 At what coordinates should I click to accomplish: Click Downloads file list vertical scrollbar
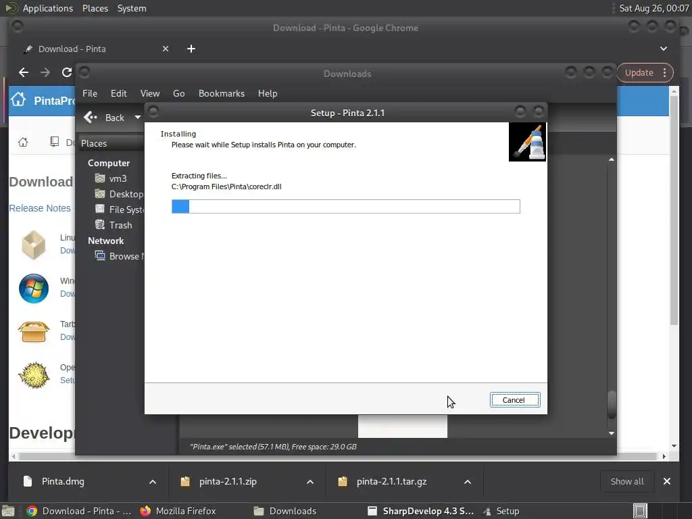click(x=611, y=404)
